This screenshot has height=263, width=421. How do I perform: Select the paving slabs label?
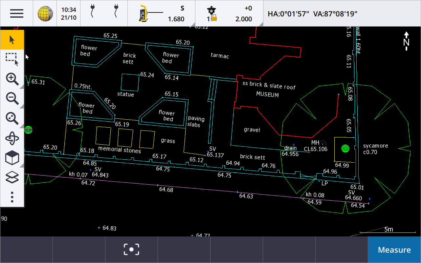pos(196,121)
